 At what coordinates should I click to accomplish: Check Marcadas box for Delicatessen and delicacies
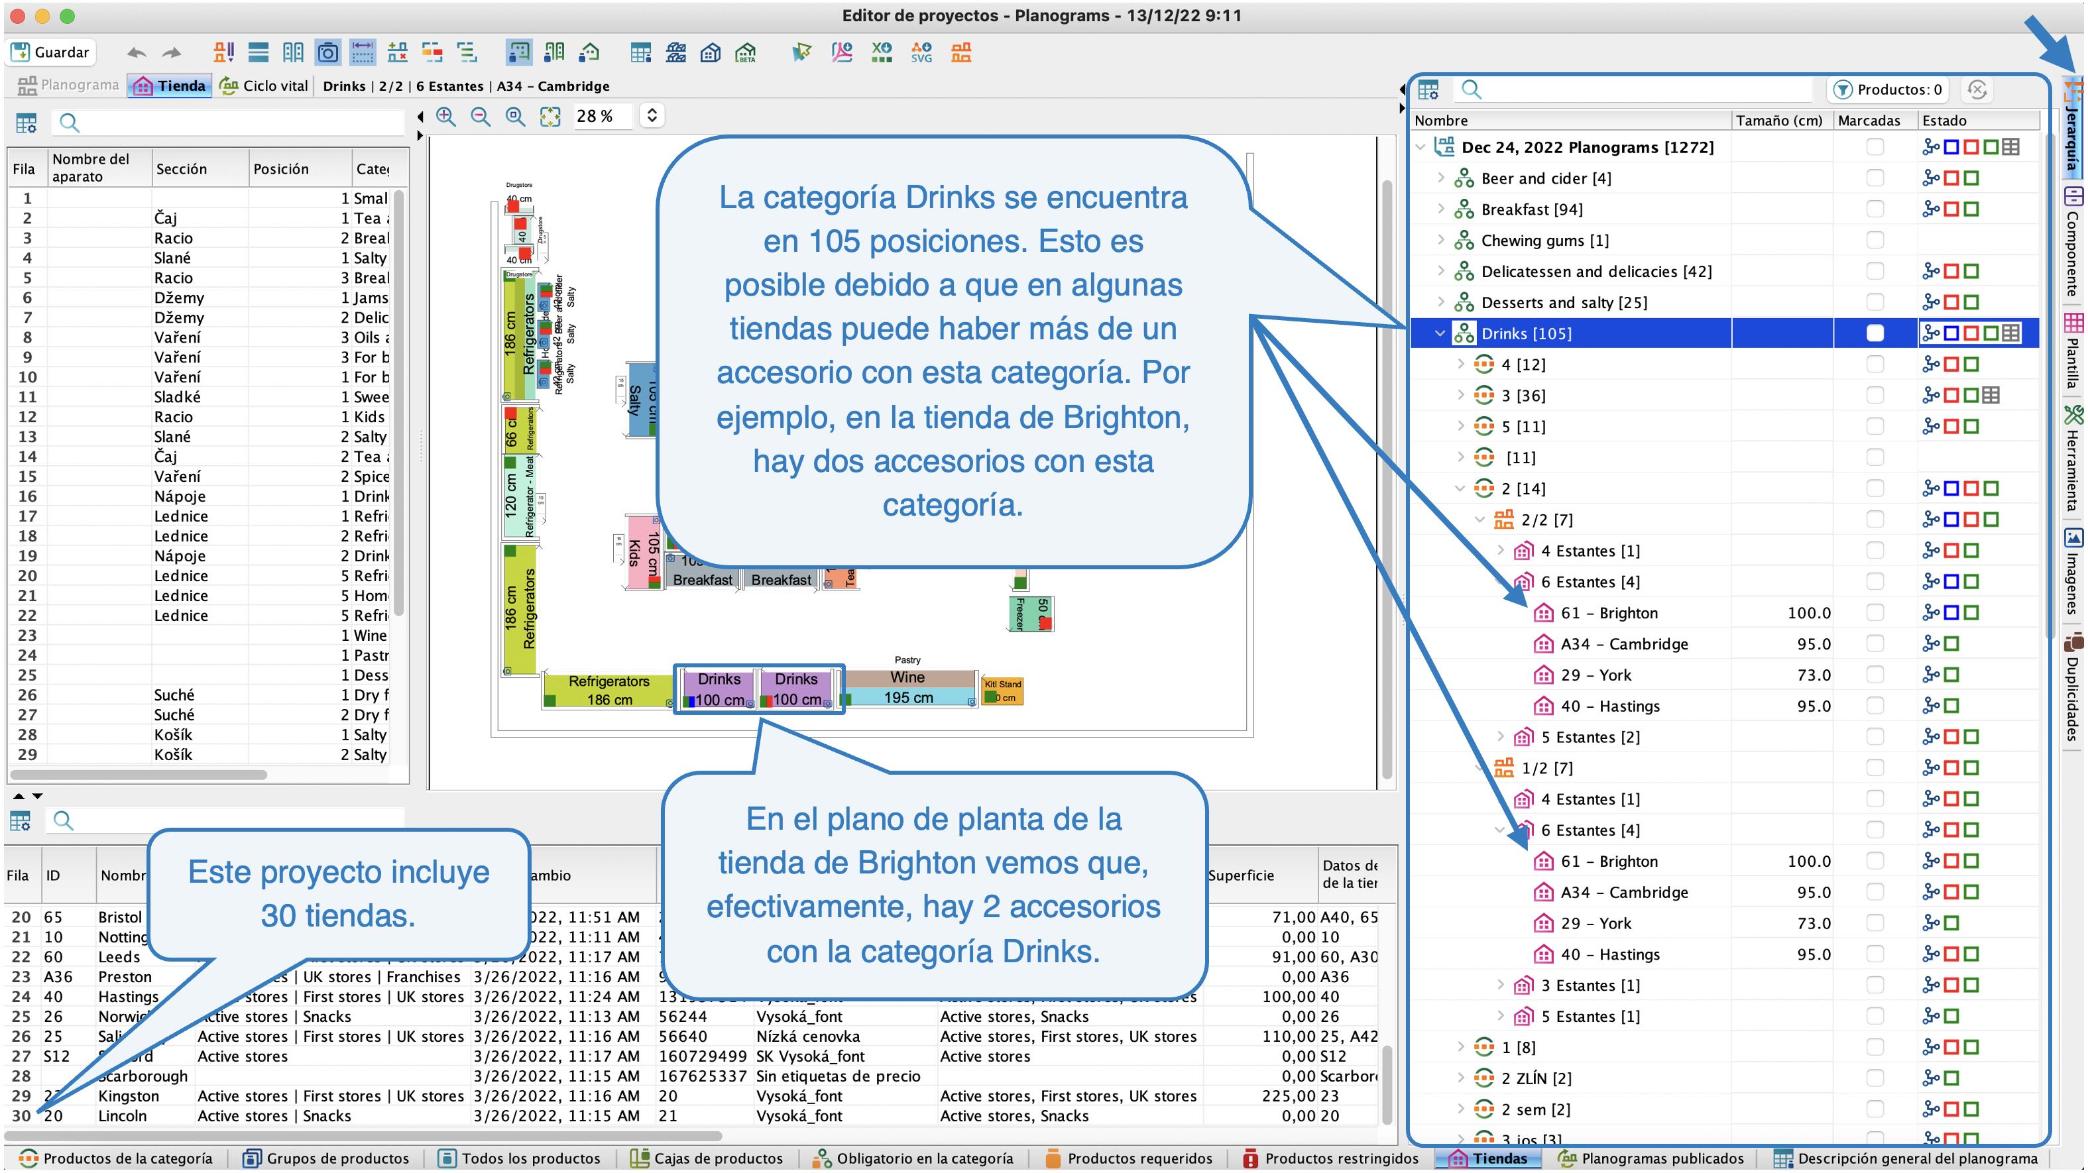pyautogui.click(x=1875, y=272)
